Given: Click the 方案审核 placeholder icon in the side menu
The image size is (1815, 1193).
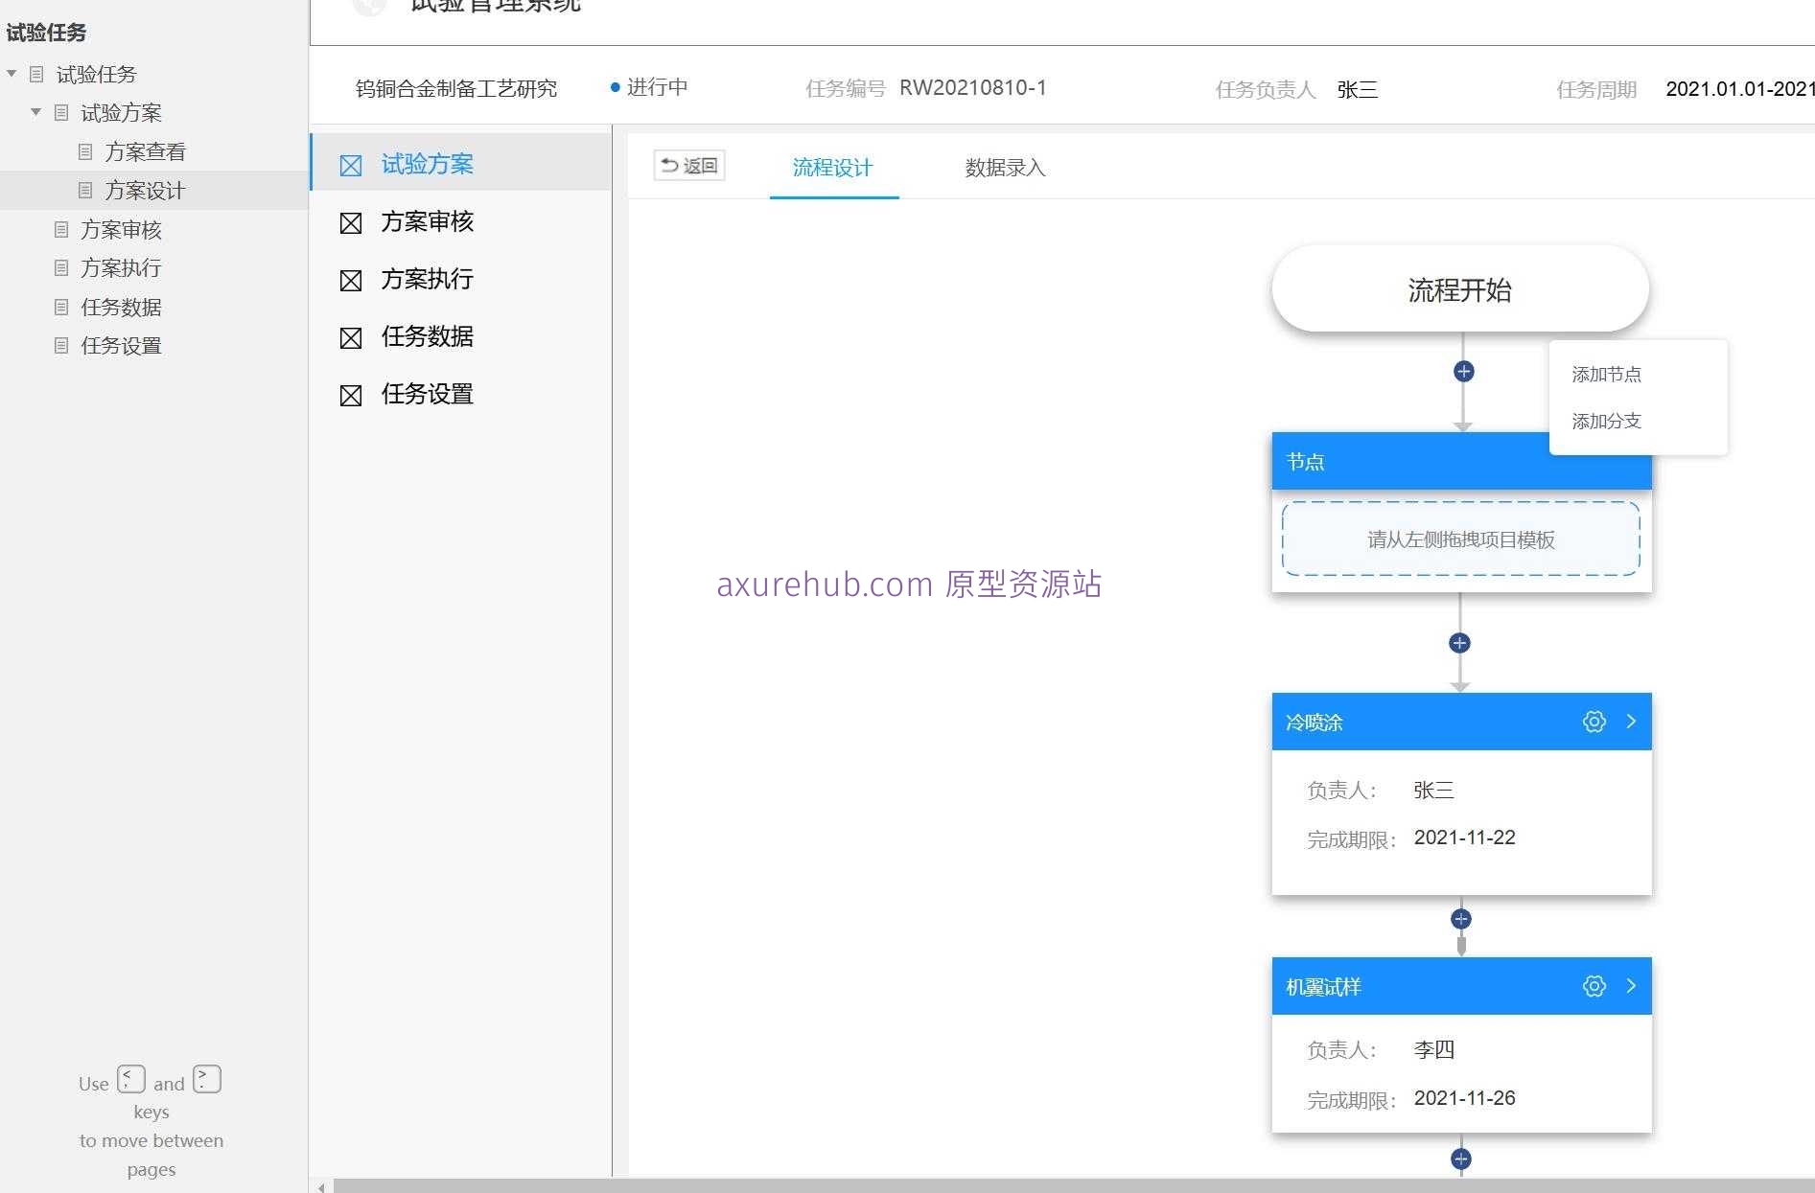Looking at the screenshot, I should (x=351, y=222).
